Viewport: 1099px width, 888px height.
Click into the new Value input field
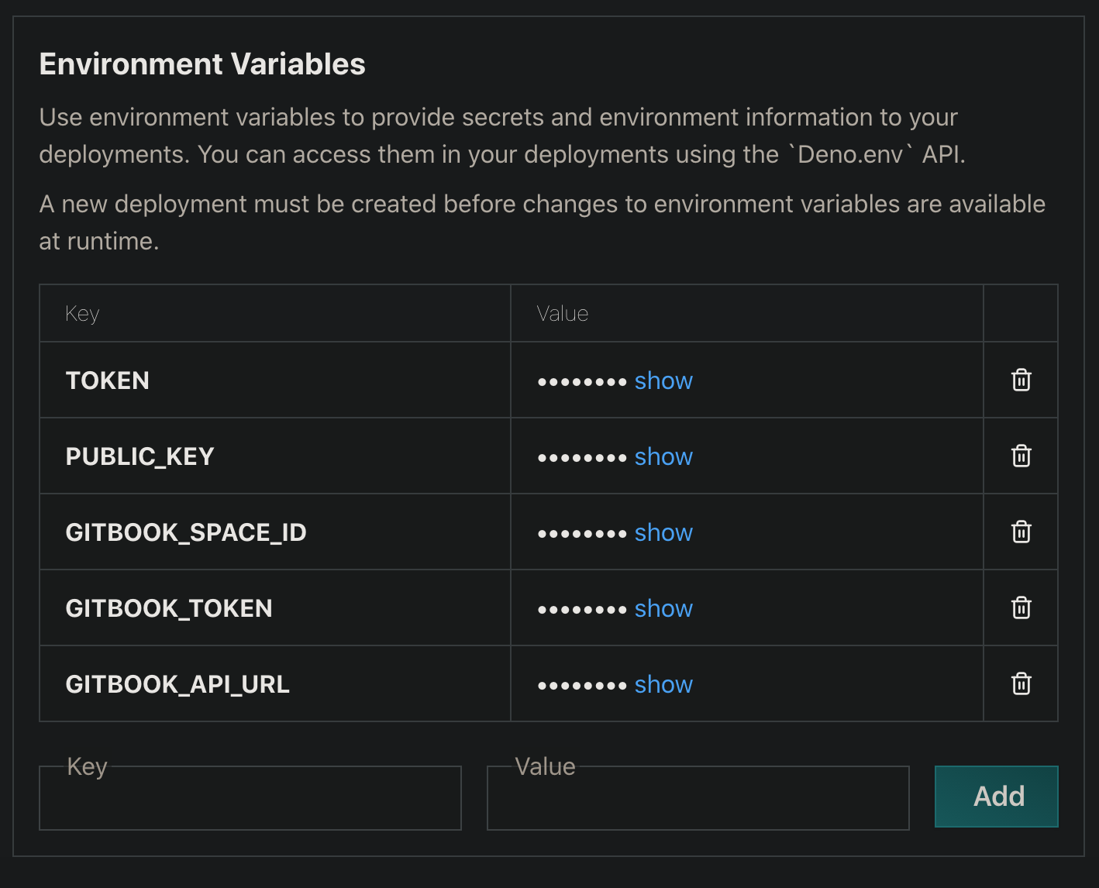(x=698, y=799)
